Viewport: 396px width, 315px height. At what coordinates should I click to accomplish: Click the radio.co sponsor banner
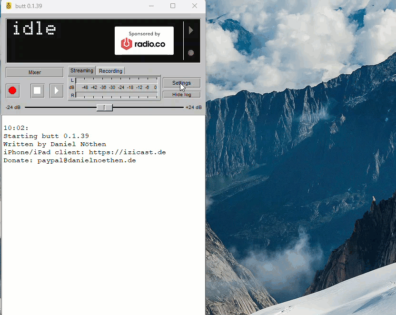(144, 40)
